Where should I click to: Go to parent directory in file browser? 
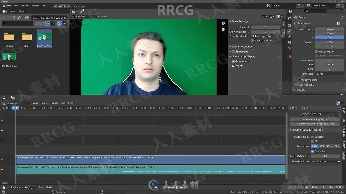[15, 18]
